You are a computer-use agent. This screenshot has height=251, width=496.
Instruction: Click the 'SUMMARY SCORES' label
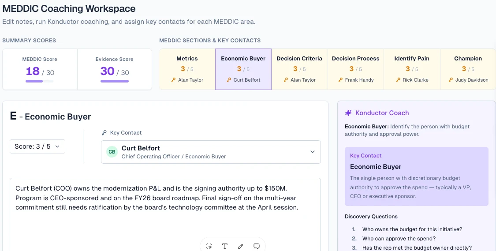[x=29, y=41]
